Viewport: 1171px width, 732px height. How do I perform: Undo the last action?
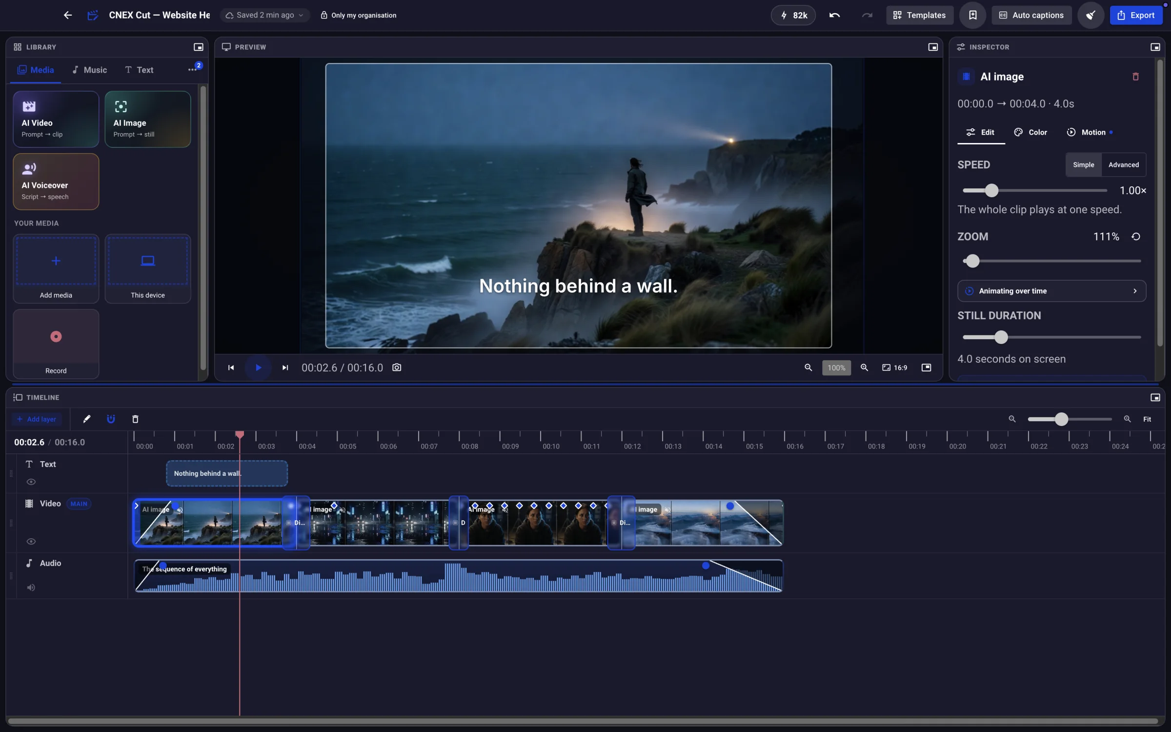click(834, 15)
